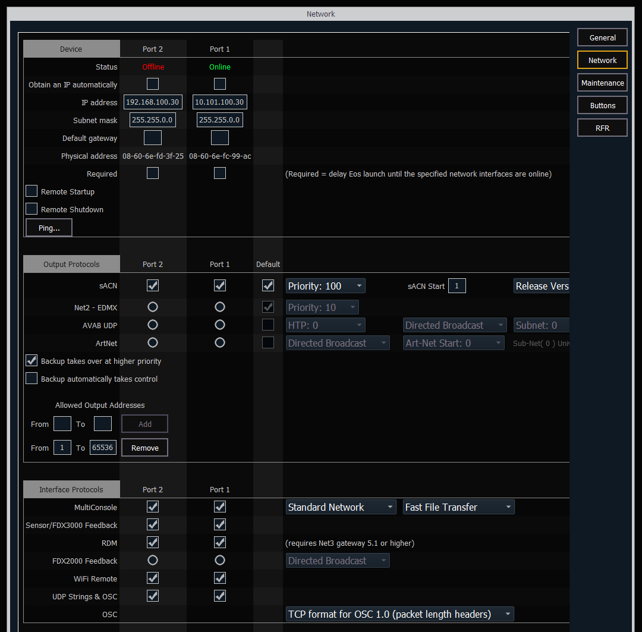Enable Obtain an IP automatically for Port 1
Image resolution: width=642 pixels, height=632 pixels.
(219, 84)
